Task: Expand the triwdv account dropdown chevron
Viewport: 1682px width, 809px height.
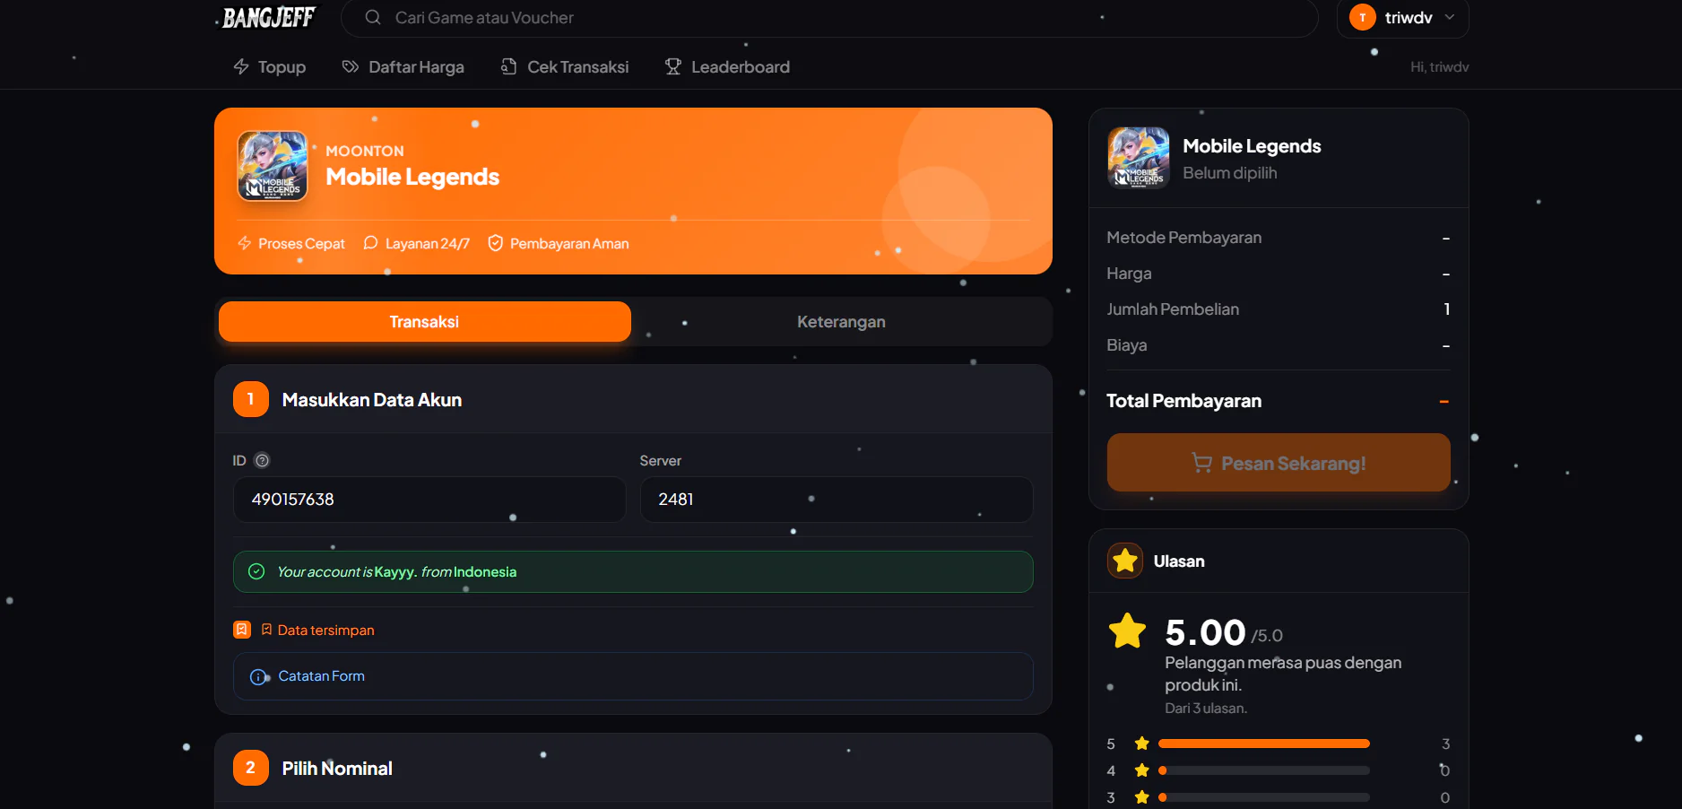Action: coord(1449,17)
